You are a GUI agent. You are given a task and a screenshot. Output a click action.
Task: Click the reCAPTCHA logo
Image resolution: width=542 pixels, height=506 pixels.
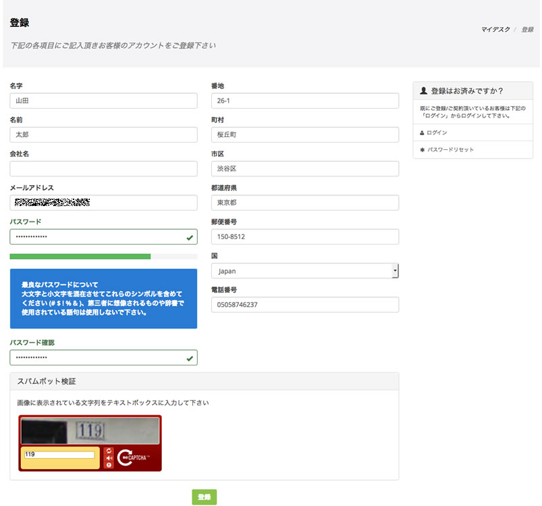click(x=133, y=458)
